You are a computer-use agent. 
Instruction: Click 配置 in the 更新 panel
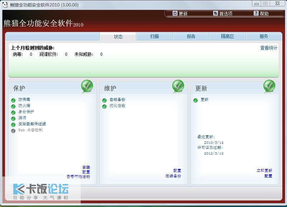point(268,176)
